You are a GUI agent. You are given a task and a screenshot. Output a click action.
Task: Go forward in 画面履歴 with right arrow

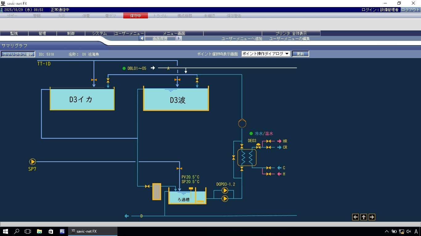click(179, 39)
